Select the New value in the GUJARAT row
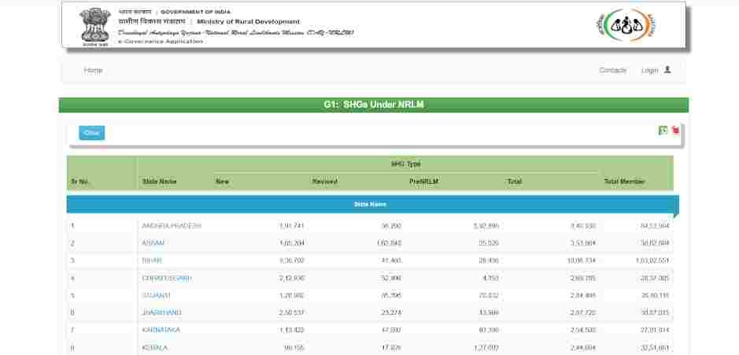739x355 pixels. point(291,296)
